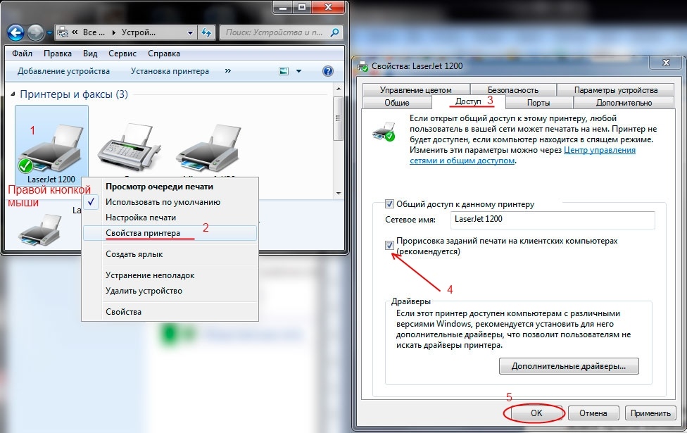
Task: Click the scroll up arrow in devices list
Action: pyautogui.click(x=339, y=89)
